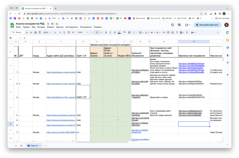The width and height of the screenshot is (239, 158).
Task: Open the borders tool
Action: click(x=129, y=32)
